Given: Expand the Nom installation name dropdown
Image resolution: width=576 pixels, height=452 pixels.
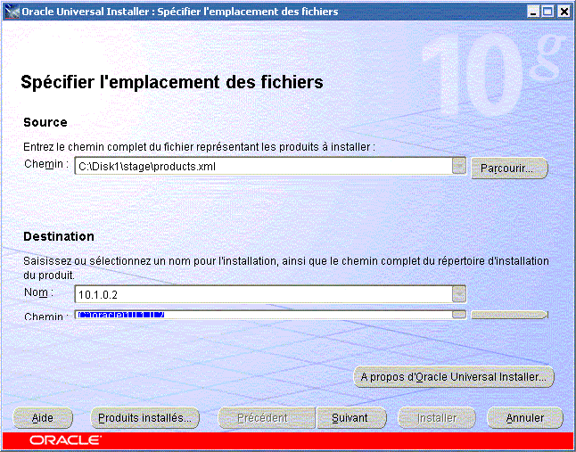Looking at the screenshot, I should click(459, 294).
